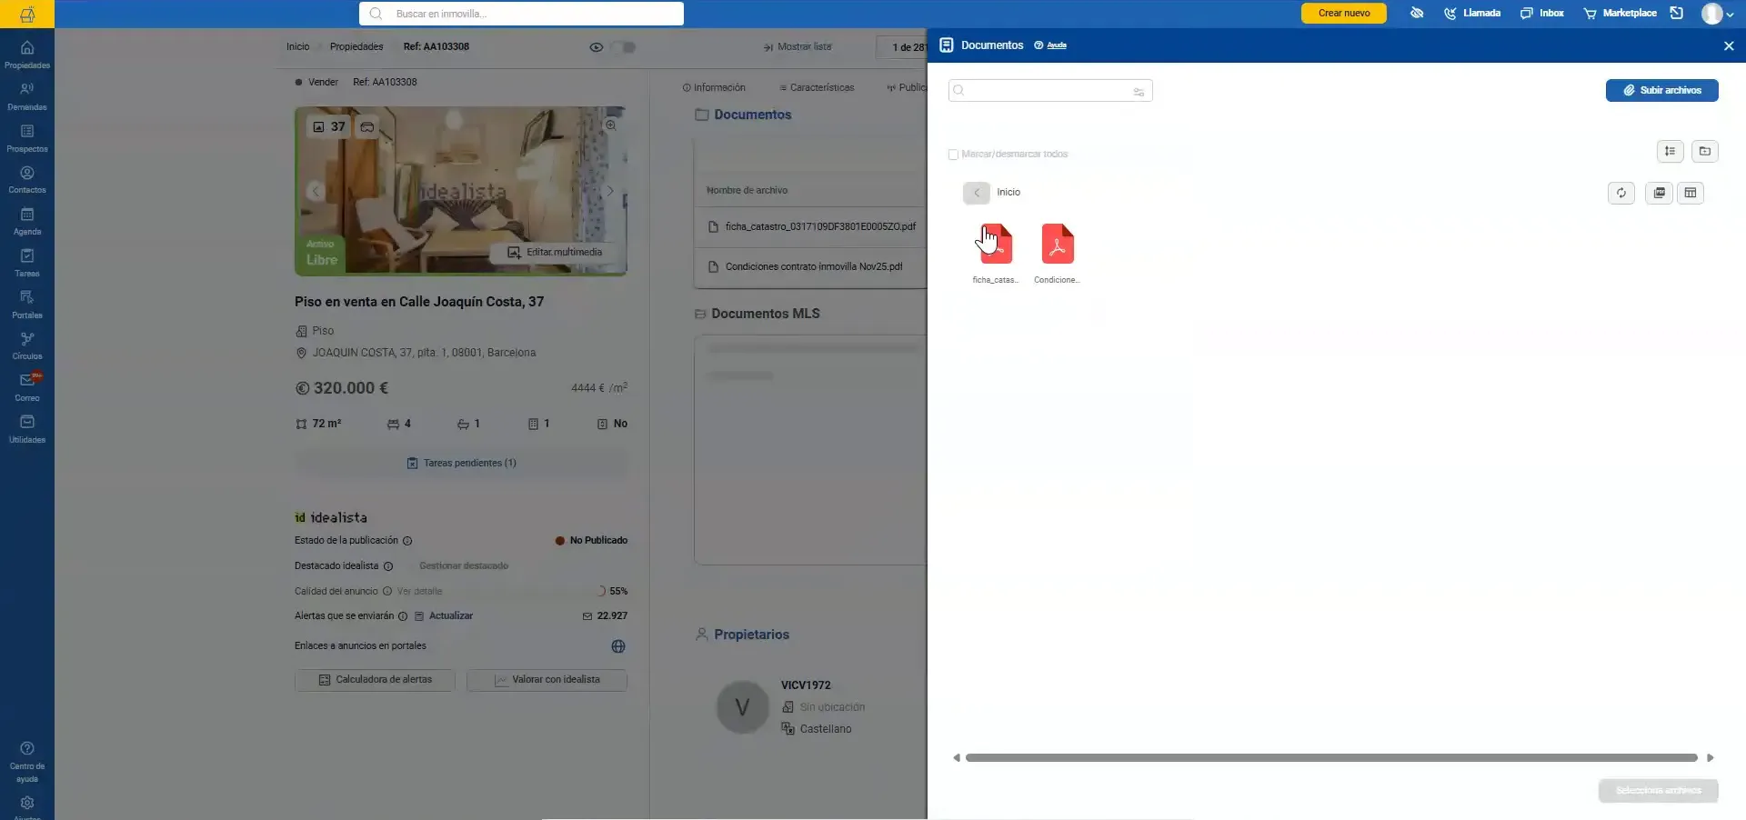Open the filter options icon in document search
The height and width of the screenshot is (820, 1746).
(x=1139, y=91)
